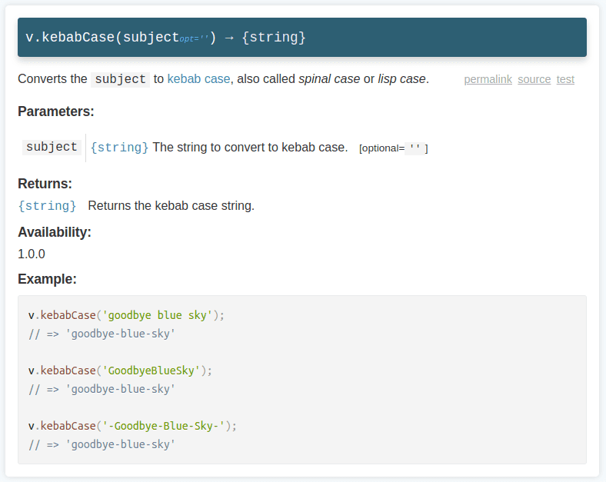The image size is (606, 482).
Task: Click the 'GoodbyeBlueSky' example string
Action: tap(151, 371)
